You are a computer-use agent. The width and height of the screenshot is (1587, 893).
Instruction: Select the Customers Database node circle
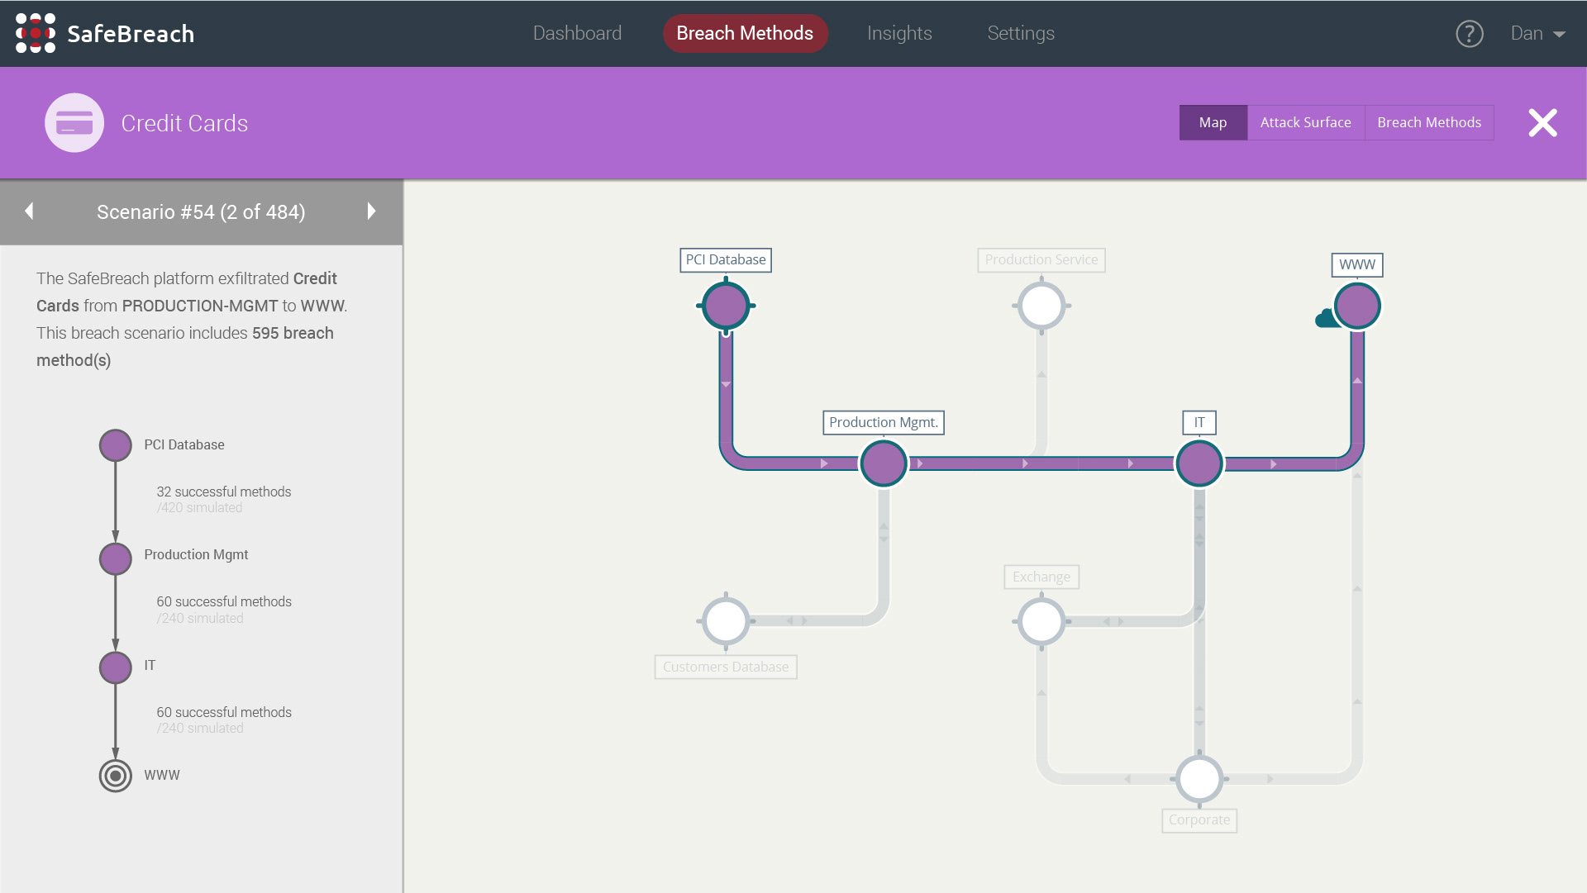pyautogui.click(x=726, y=621)
